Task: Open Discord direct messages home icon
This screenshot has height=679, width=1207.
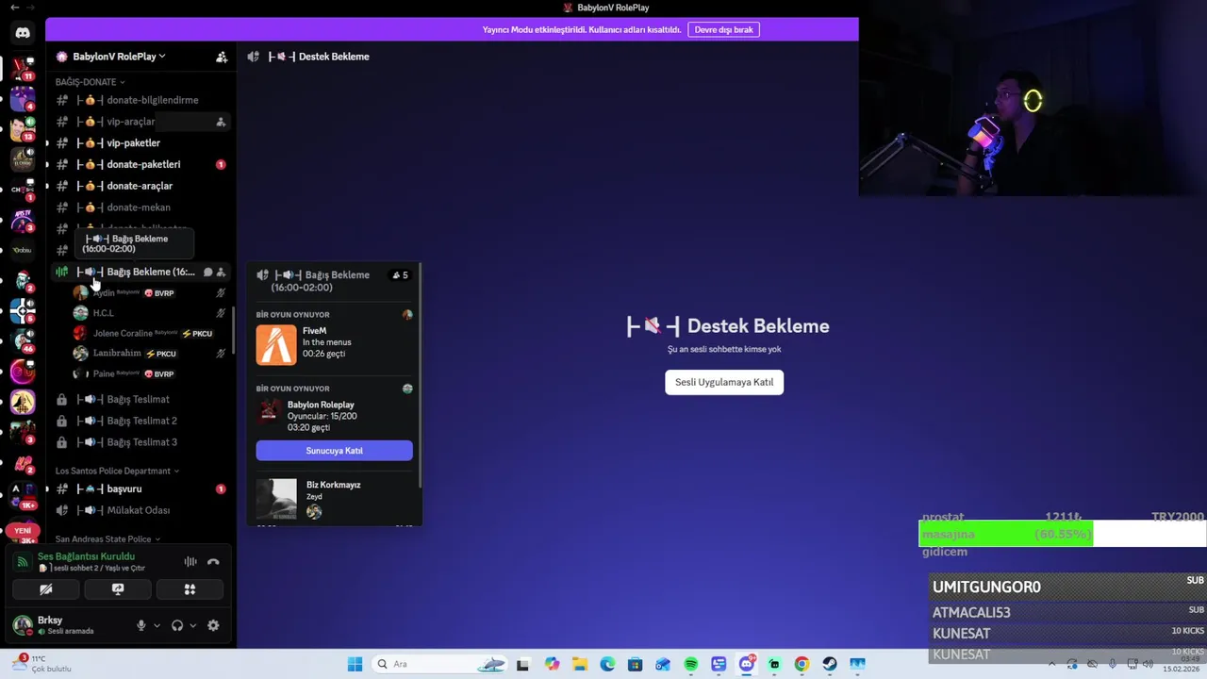Action: (x=23, y=33)
